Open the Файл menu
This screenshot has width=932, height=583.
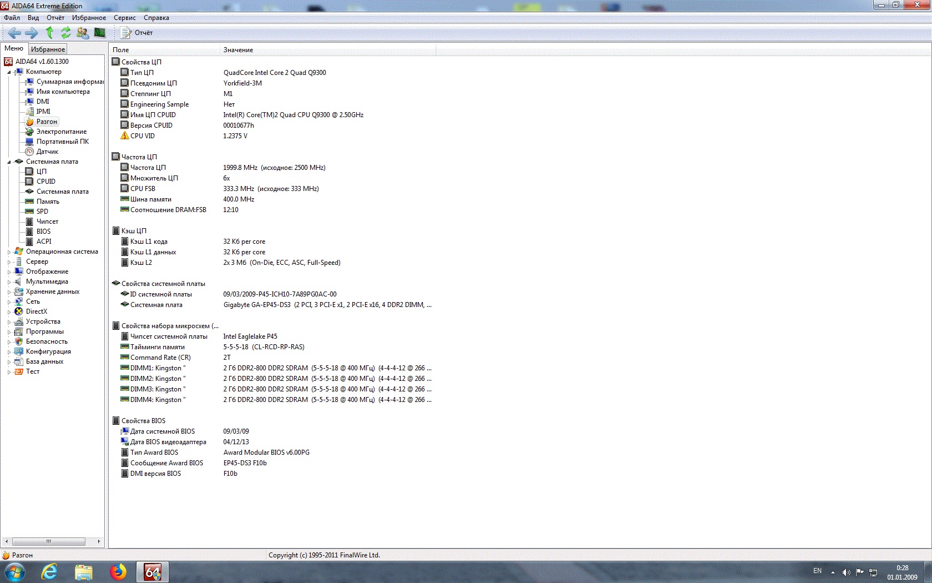pos(12,18)
